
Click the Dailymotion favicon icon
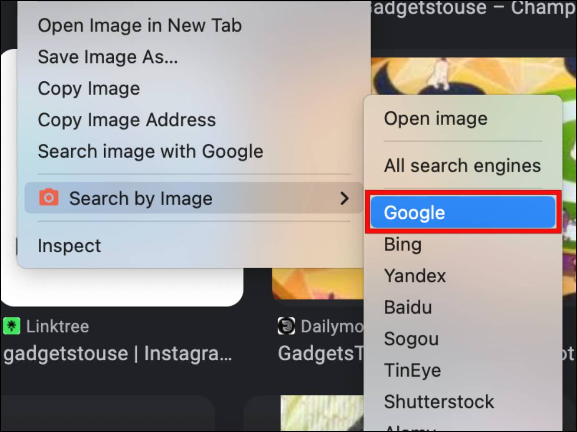point(286,326)
